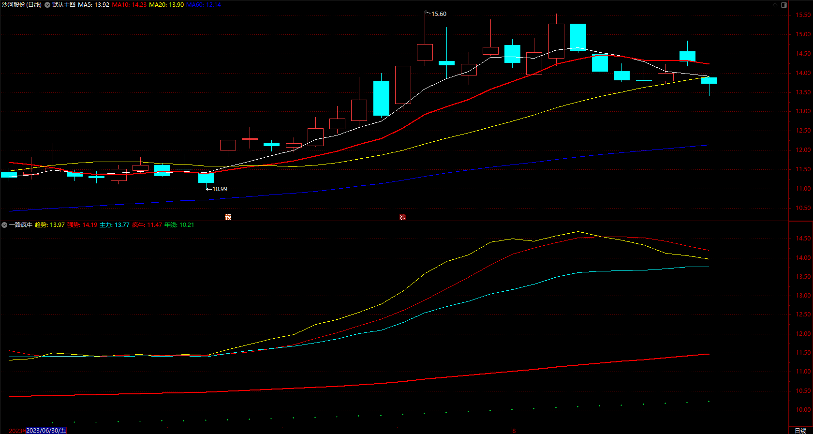Image resolution: width=813 pixels, height=434 pixels.
Task: Click the 15.50 price on main chart axis
Action: 803,15
